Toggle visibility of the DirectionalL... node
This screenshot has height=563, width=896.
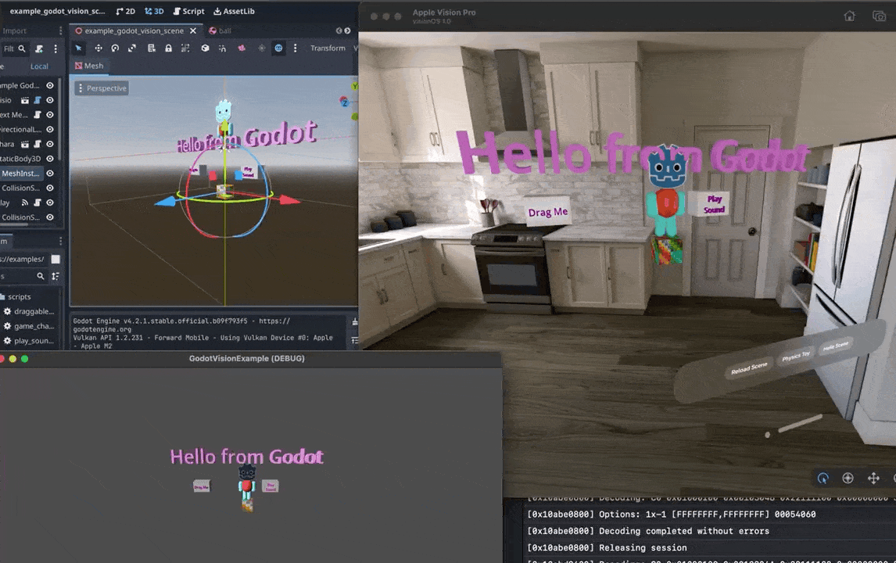point(50,129)
